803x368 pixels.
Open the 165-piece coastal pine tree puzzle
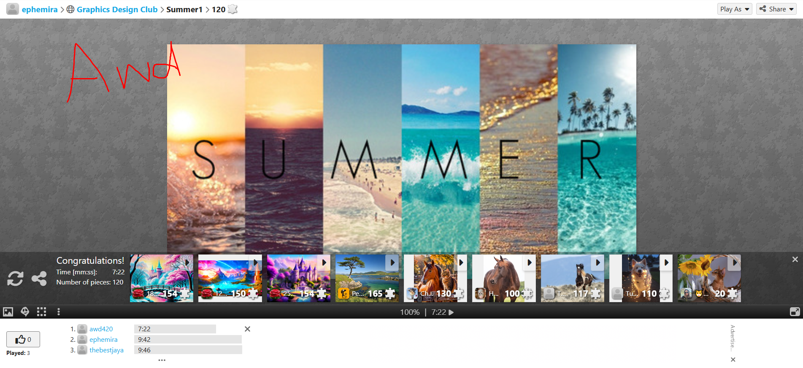(367, 278)
